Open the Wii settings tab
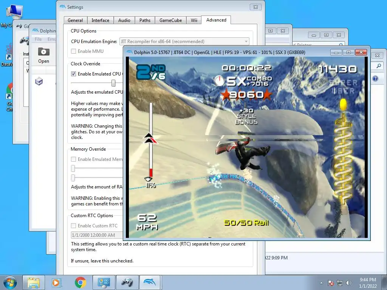The height and width of the screenshot is (290, 387). click(194, 20)
